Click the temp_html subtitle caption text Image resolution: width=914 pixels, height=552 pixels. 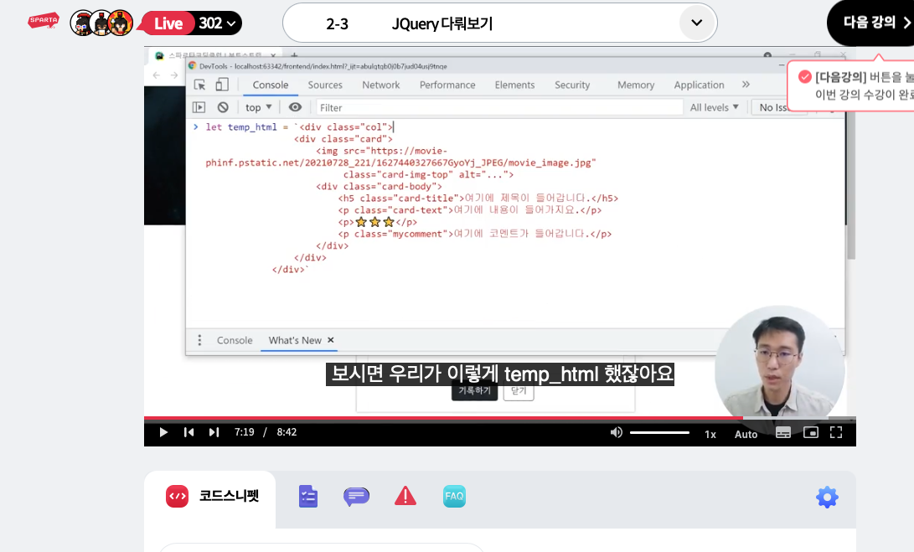499,374
